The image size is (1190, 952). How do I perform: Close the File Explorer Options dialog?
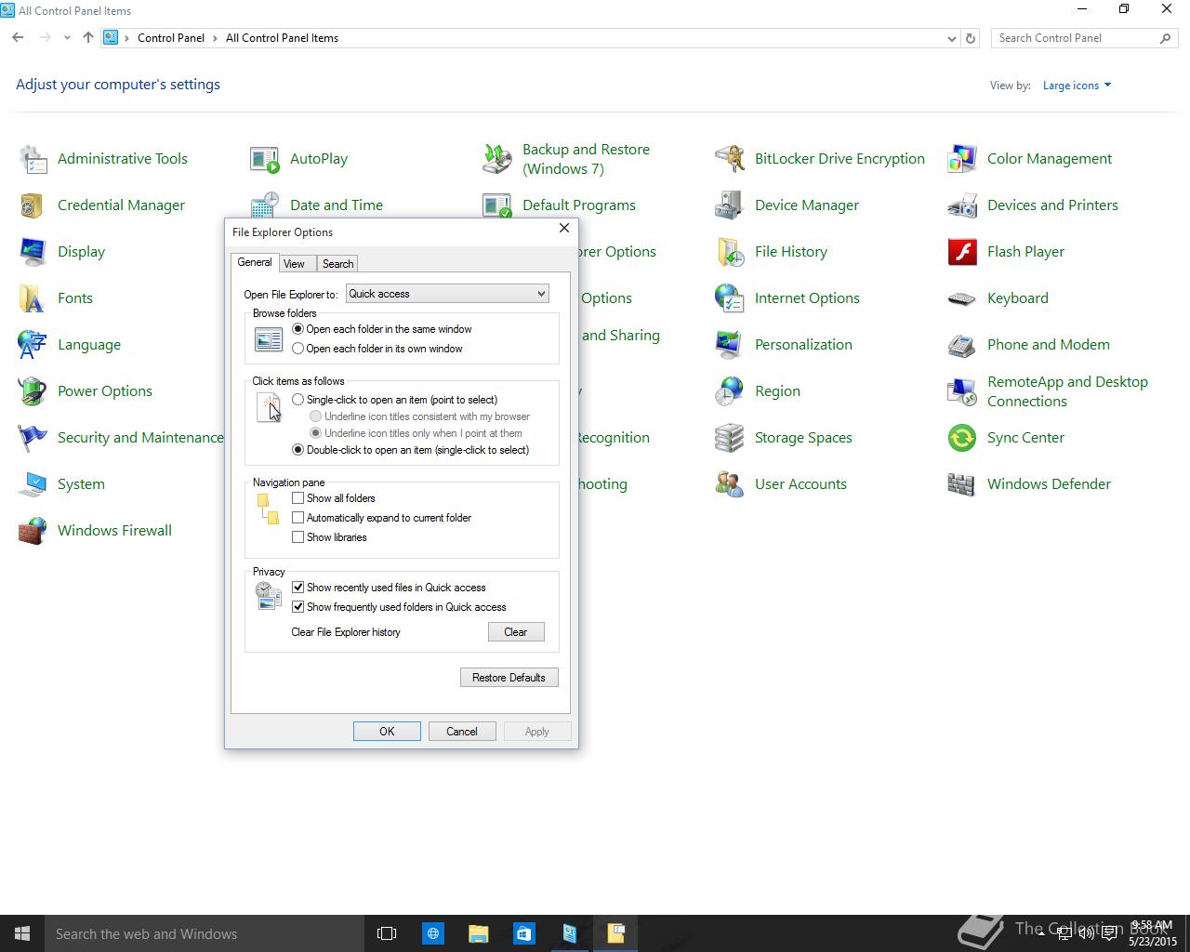(563, 229)
